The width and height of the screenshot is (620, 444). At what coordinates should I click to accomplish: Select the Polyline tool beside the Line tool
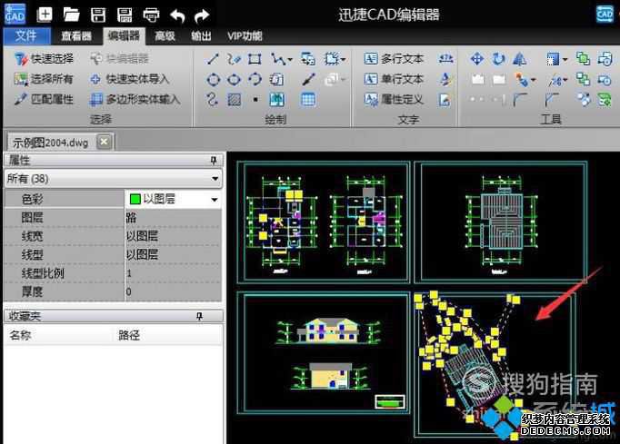[234, 59]
